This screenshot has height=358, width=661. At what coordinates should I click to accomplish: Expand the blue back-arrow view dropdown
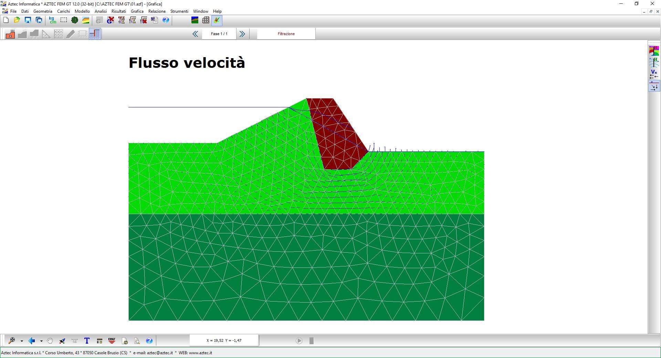click(41, 341)
